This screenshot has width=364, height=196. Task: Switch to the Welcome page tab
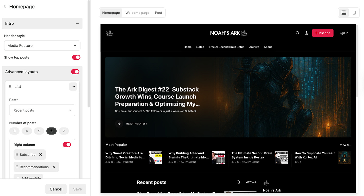(137, 12)
